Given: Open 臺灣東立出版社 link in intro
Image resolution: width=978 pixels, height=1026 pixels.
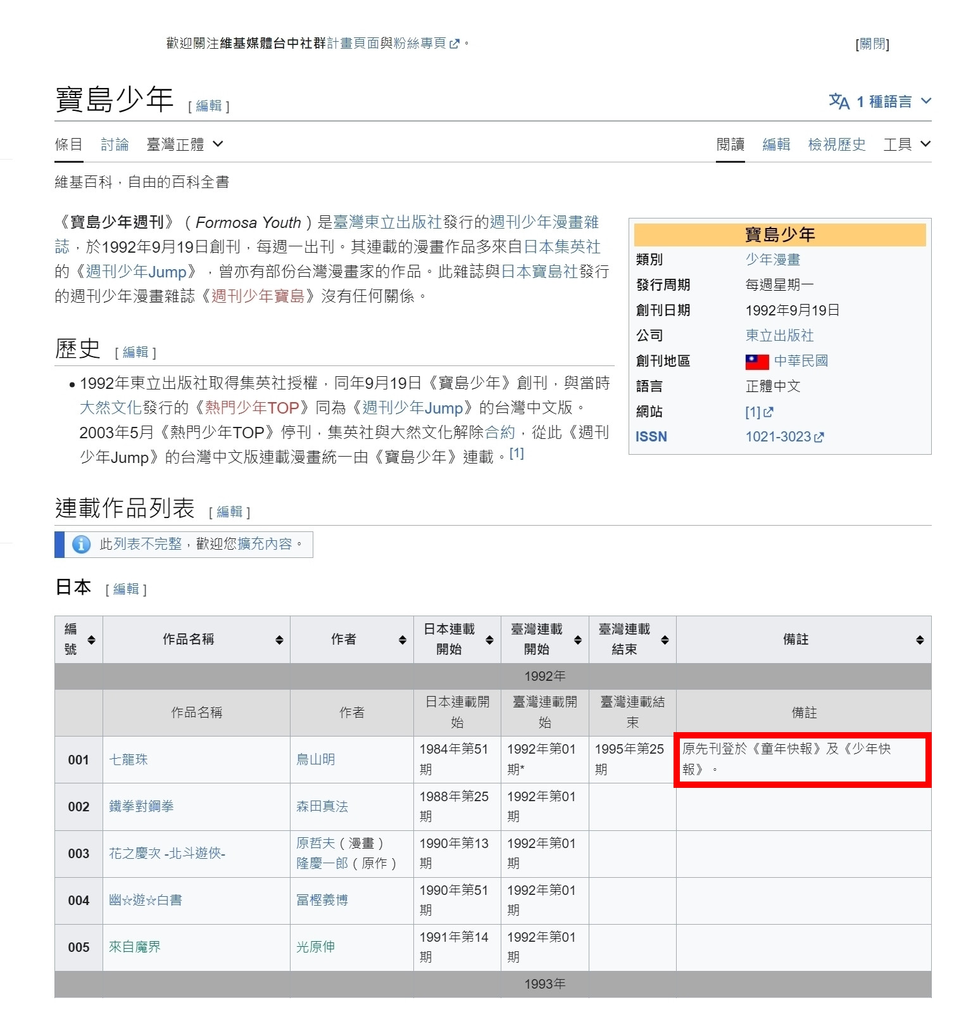Looking at the screenshot, I should (387, 222).
